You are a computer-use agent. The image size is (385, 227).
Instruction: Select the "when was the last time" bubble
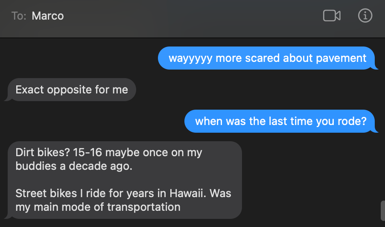(280, 121)
